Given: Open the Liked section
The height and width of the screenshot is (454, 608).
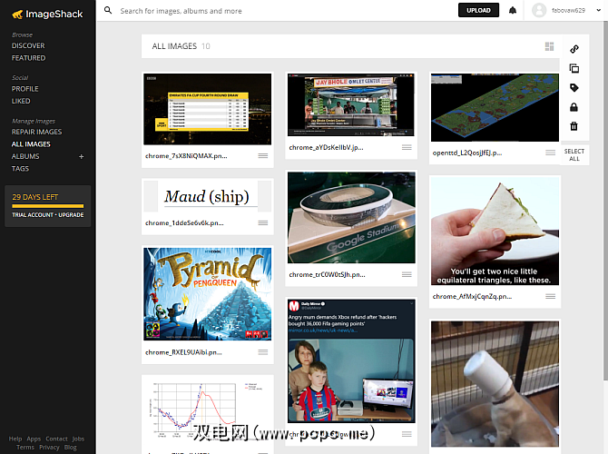Looking at the screenshot, I should pos(21,101).
